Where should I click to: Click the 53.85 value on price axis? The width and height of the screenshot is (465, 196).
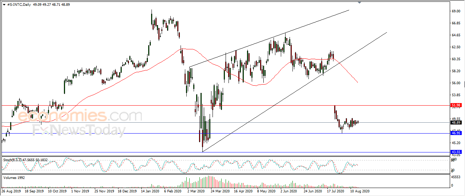click(x=456, y=95)
